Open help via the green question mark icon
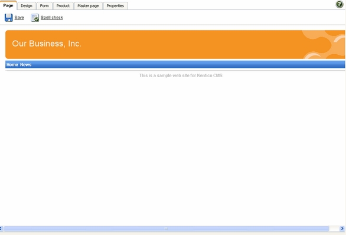The height and width of the screenshot is (235, 346). click(339, 4)
